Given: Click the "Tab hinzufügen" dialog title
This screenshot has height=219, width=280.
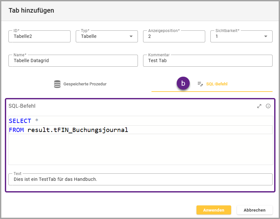Looking at the screenshot, I should 31,11.
